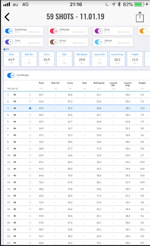Toggle the 5Wood club filter switch
The height and width of the screenshot is (246, 150).
click(99, 42)
